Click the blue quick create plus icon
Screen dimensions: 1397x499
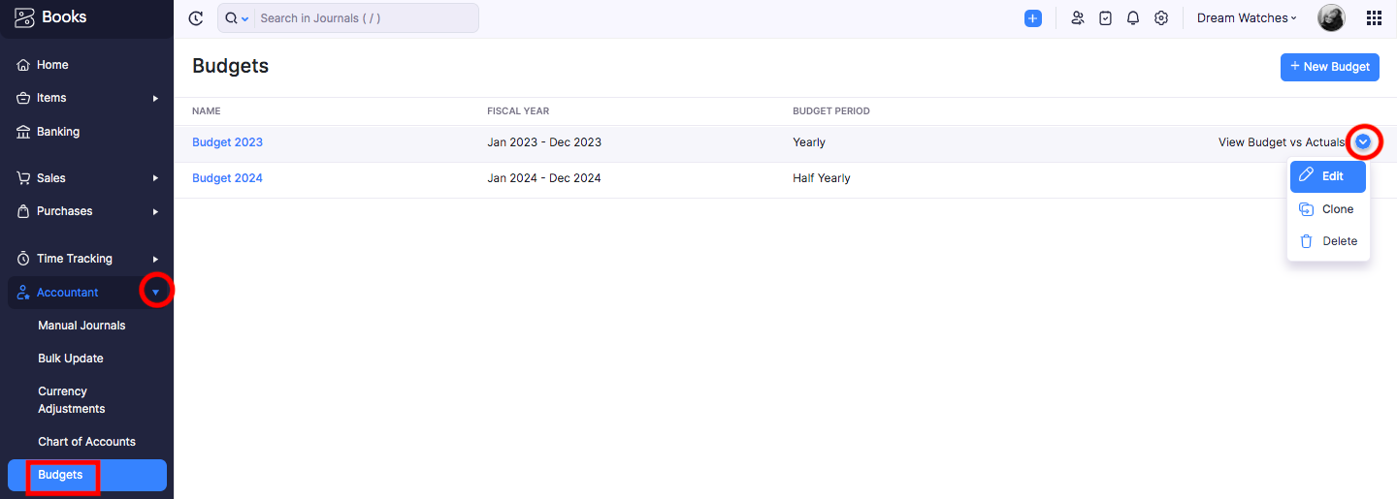1033,18
